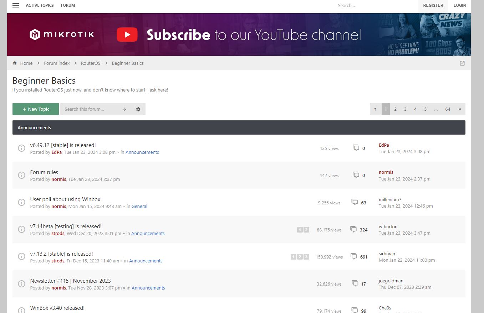Image resolution: width=484 pixels, height=313 pixels.
Task: Jump to last page 64
Action: click(x=448, y=109)
